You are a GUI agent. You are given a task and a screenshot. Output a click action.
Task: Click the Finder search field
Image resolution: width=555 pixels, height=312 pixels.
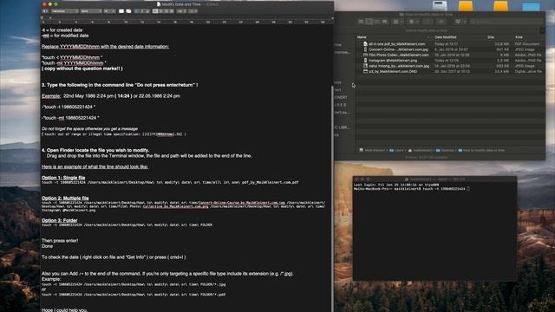[x=506, y=22]
